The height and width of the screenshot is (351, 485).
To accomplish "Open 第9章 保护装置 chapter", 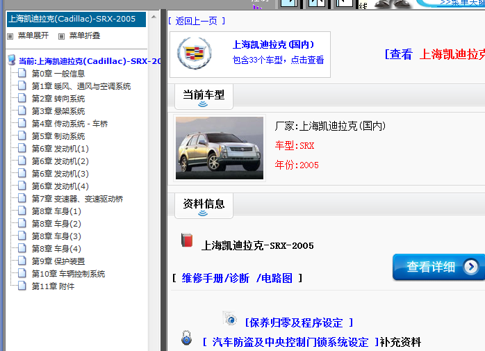I will point(58,261).
